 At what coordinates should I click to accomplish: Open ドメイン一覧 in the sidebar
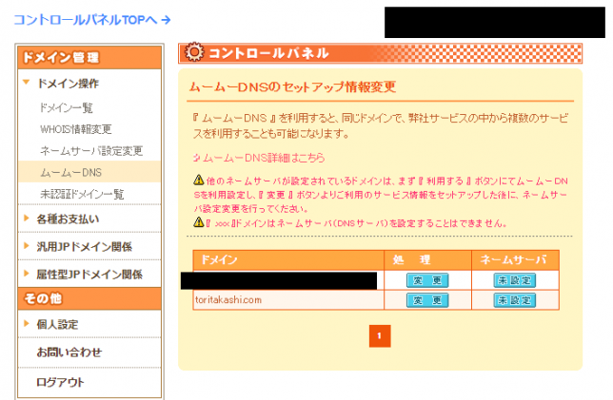point(66,109)
